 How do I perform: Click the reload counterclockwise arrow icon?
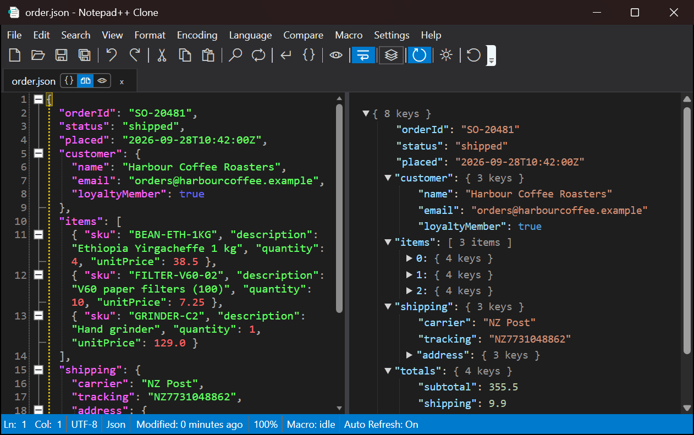click(473, 55)
